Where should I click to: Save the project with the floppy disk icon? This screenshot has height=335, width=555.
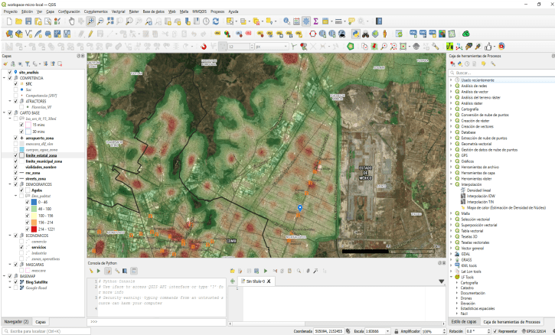point(28,21)
